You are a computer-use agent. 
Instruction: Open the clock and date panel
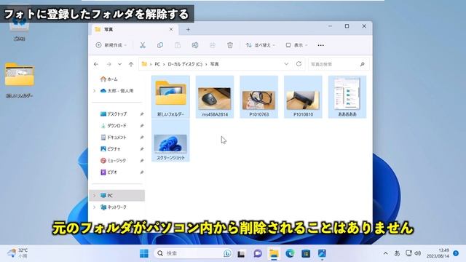click(x=438, y=253)
